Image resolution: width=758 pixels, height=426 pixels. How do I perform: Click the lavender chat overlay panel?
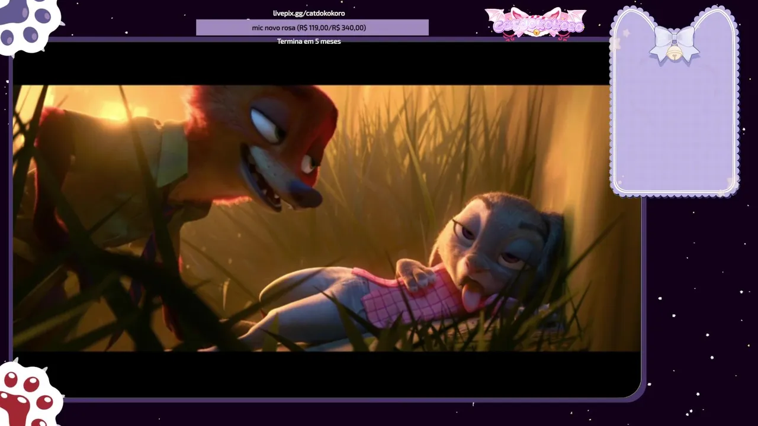675,101
